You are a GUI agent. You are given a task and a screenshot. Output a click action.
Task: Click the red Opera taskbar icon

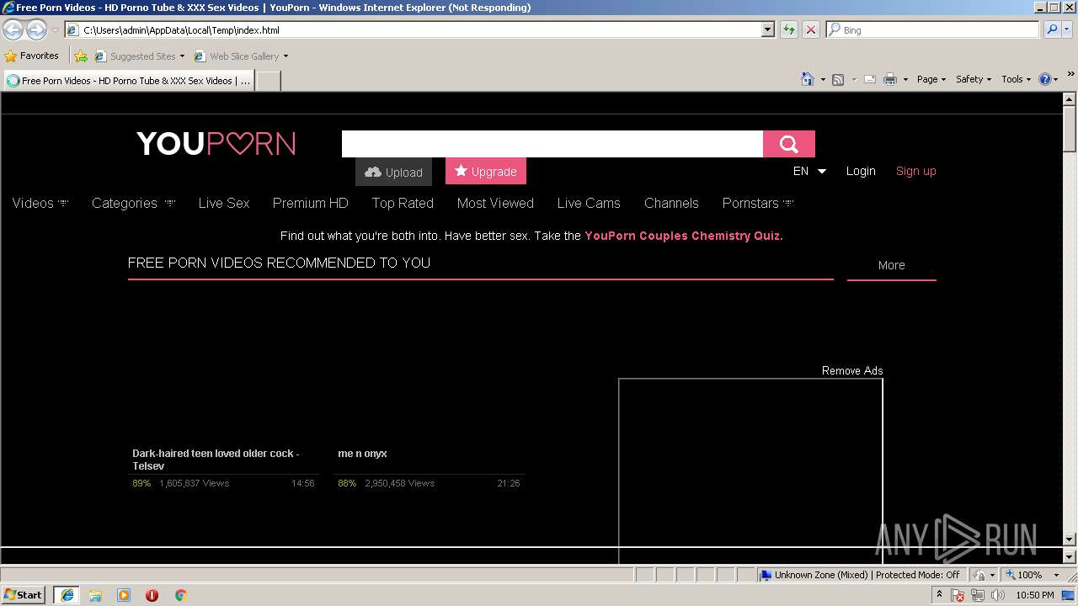click(152, 595)
